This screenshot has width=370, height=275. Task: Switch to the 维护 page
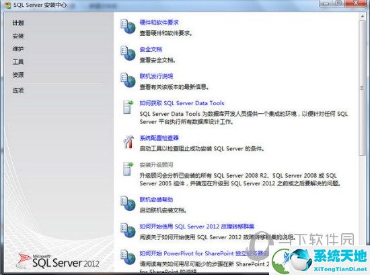[18, 49]
